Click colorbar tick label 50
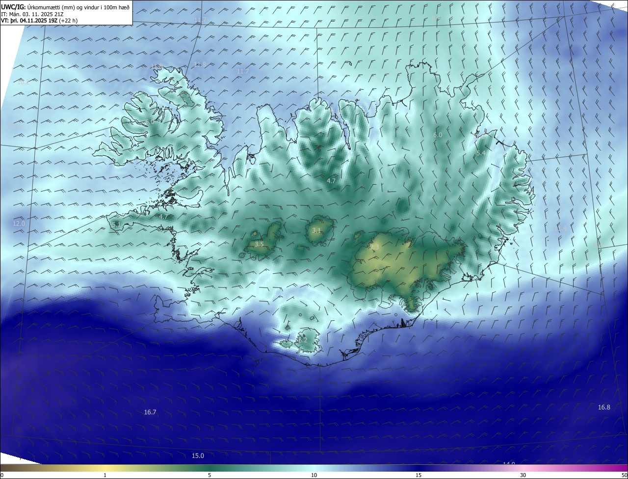Image resolution: width=628 pixels, height=479 pixels. pyautogui.click(x=624, y=475)
